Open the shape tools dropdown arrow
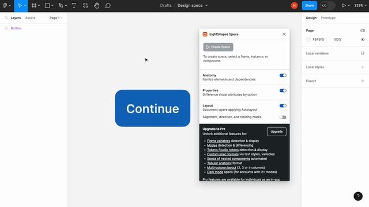Screen dimensions: 369x207 52,6
